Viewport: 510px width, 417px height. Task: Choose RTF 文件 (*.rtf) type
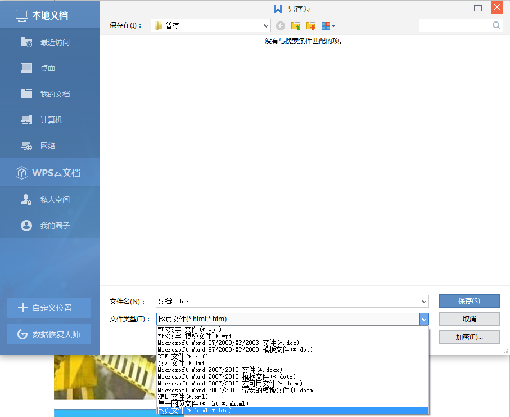(x=293, y=356)
